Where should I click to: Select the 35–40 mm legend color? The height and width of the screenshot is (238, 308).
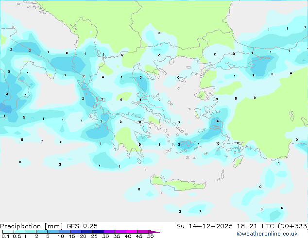pos(120,232)
